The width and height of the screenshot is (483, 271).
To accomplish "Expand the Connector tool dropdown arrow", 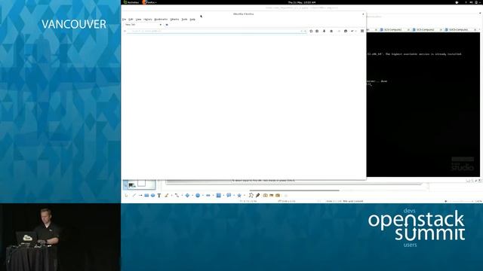I will point(182,196).
